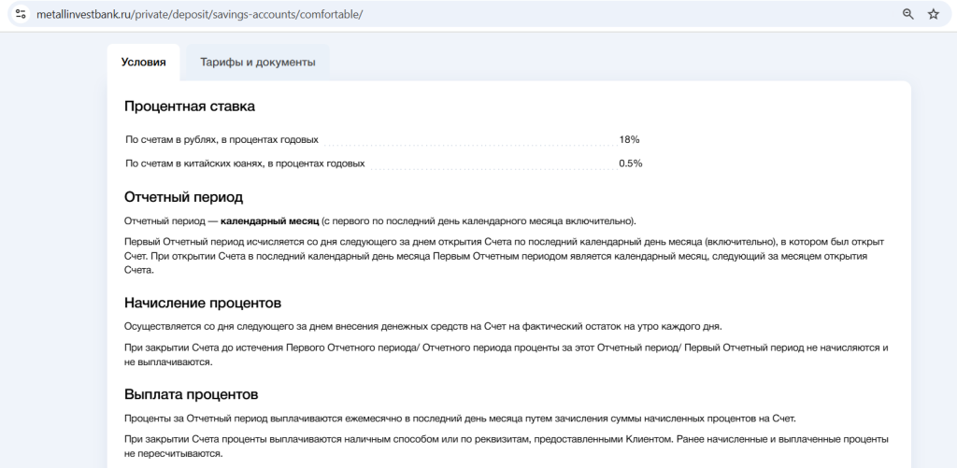Open the site information icon in address bar
957x468 pixels.
tap(21, 14)
